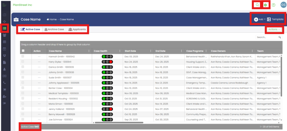Open the green settings gear icon
Screen dimensions: 287x131
[x=265, y=5]
